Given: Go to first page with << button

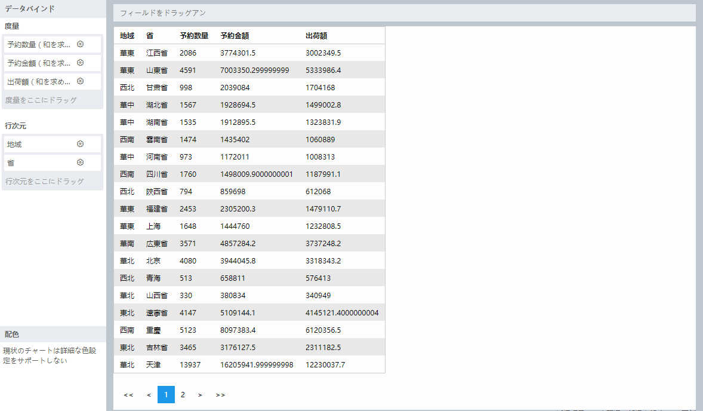Looking at the screenshot, I should tap(128, 395).
